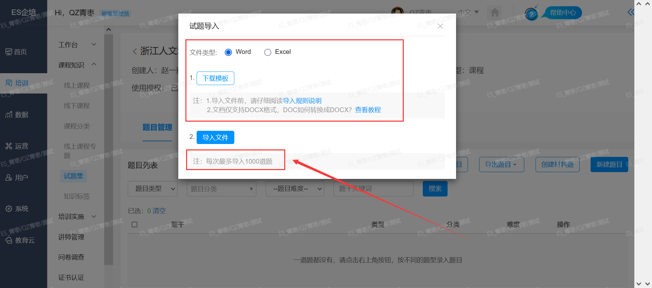Click the 首页 home icon in sidebar
Image resolution: width=652 pixels, height=288 pixels.
point(9,52)
